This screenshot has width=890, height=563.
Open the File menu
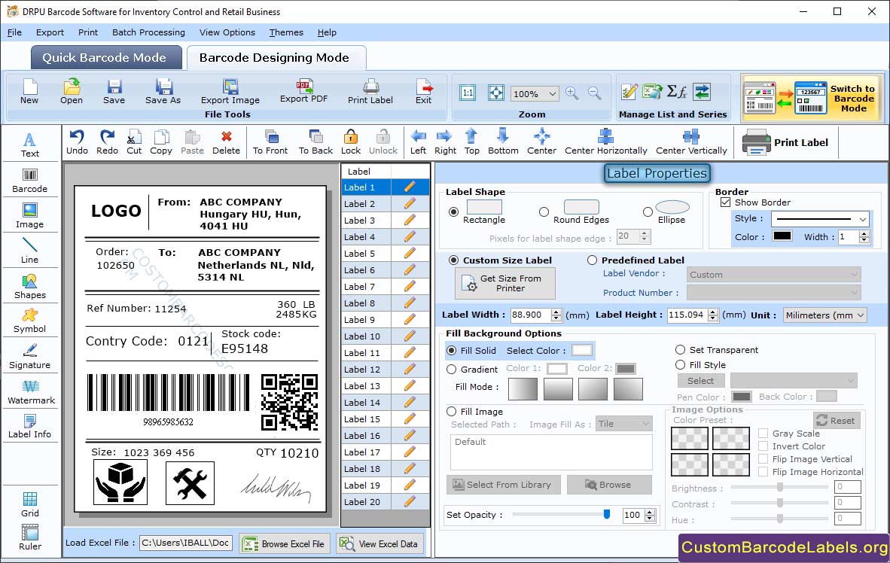(x=14, y=32)
